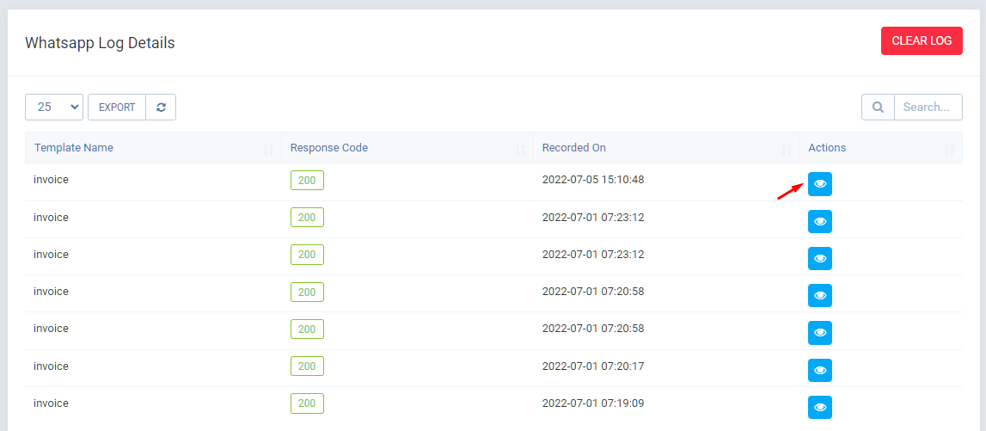Click the view icon in the fifth row
This screenshot has height=431, width=986.
[819, 332]
